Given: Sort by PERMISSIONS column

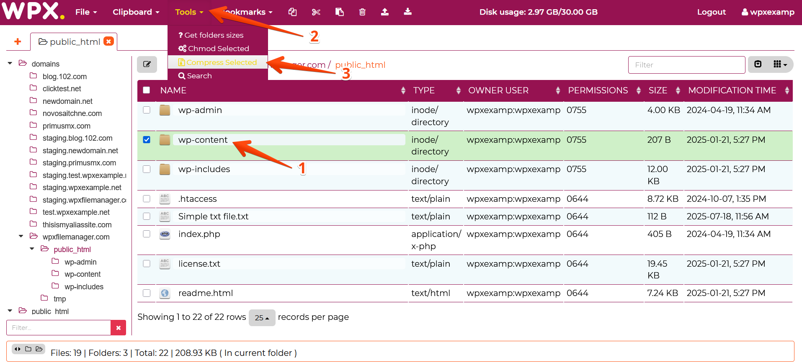Looking at the screenshot, I should 604,90.
